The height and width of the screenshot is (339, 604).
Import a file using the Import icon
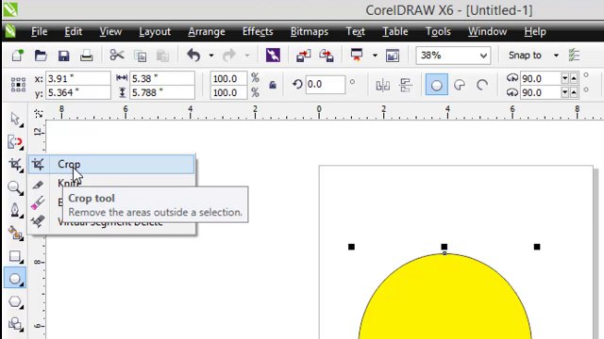click(x=303, y=56)
